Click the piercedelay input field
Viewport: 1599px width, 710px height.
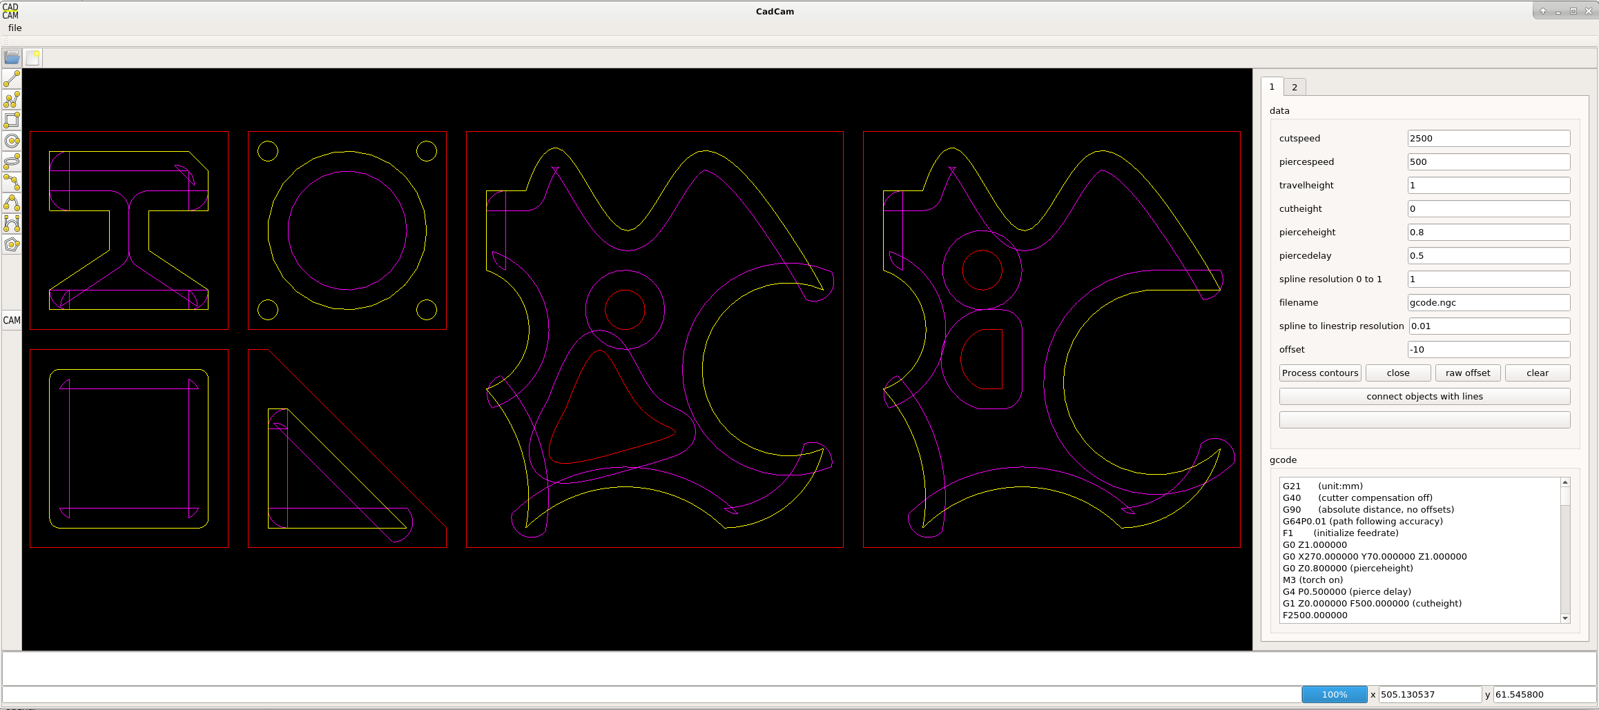[x=1489, y=255]
